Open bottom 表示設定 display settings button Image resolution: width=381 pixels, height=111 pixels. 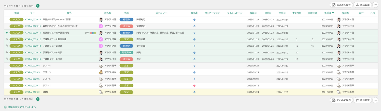362,100
